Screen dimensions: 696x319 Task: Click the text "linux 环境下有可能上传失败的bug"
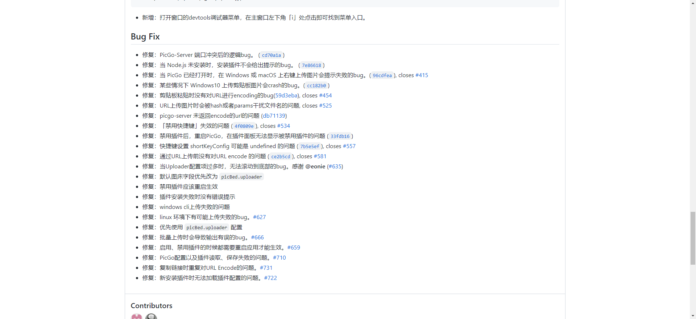point(203,217)
